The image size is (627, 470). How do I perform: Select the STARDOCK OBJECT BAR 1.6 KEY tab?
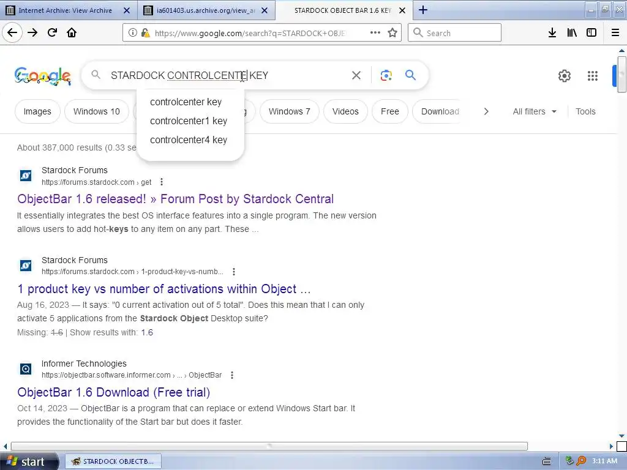(x=342, y=10)
